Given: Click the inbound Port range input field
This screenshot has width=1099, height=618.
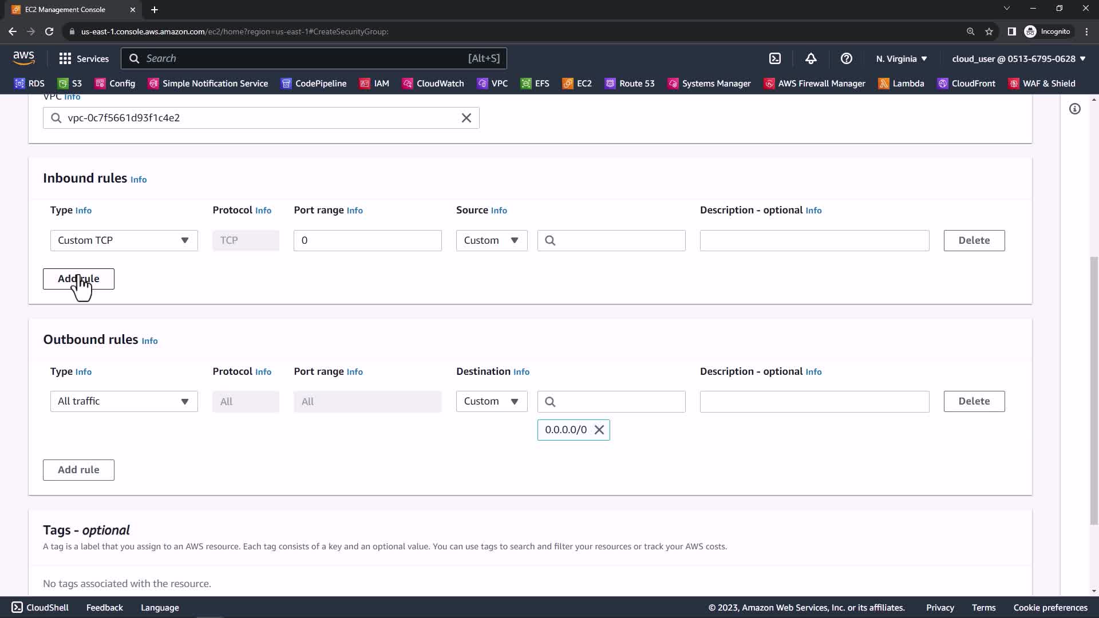Looking at the screenshot, I should click(367, 240).
